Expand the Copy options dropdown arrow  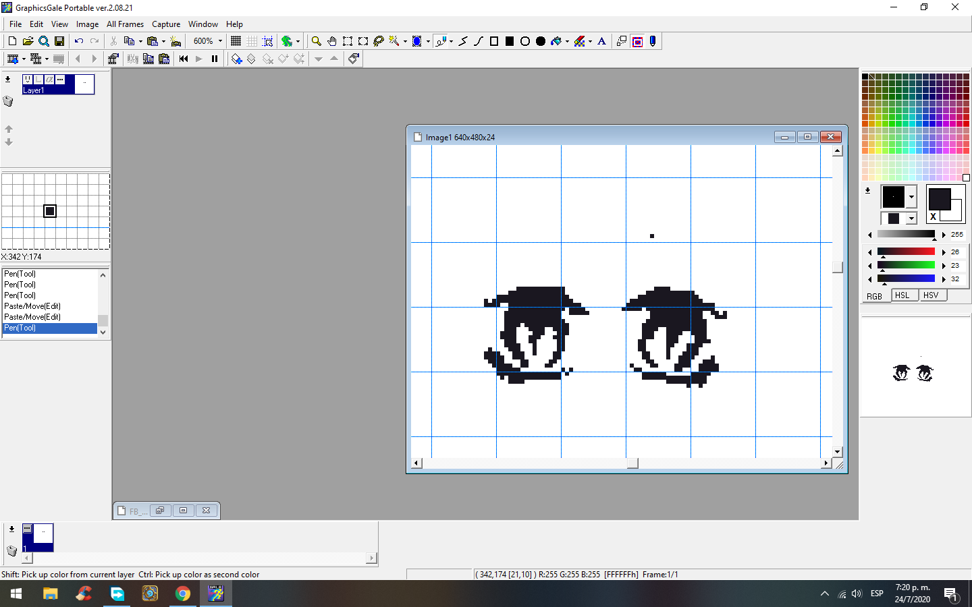coord(140,41)
